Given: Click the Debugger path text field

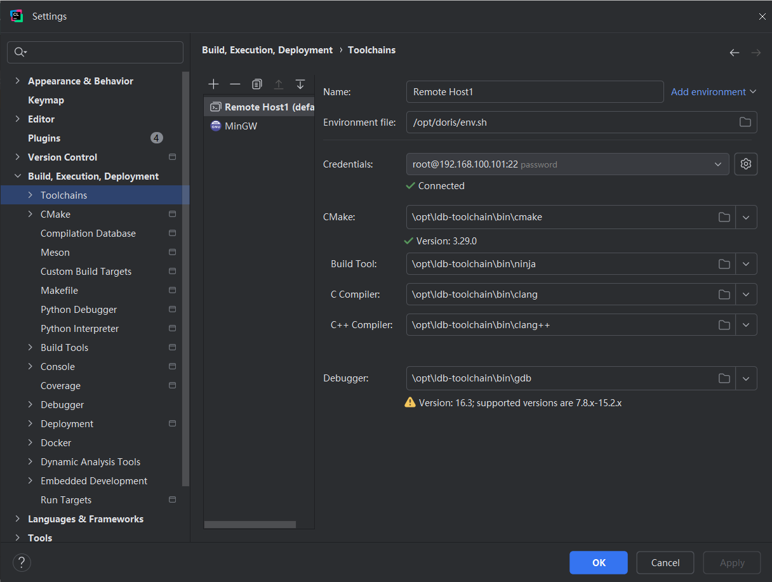Looking at the screenshot, I should (x=562, y=378).
